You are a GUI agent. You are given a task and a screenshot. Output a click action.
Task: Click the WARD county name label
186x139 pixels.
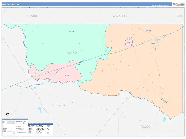(x=72, y=52)
